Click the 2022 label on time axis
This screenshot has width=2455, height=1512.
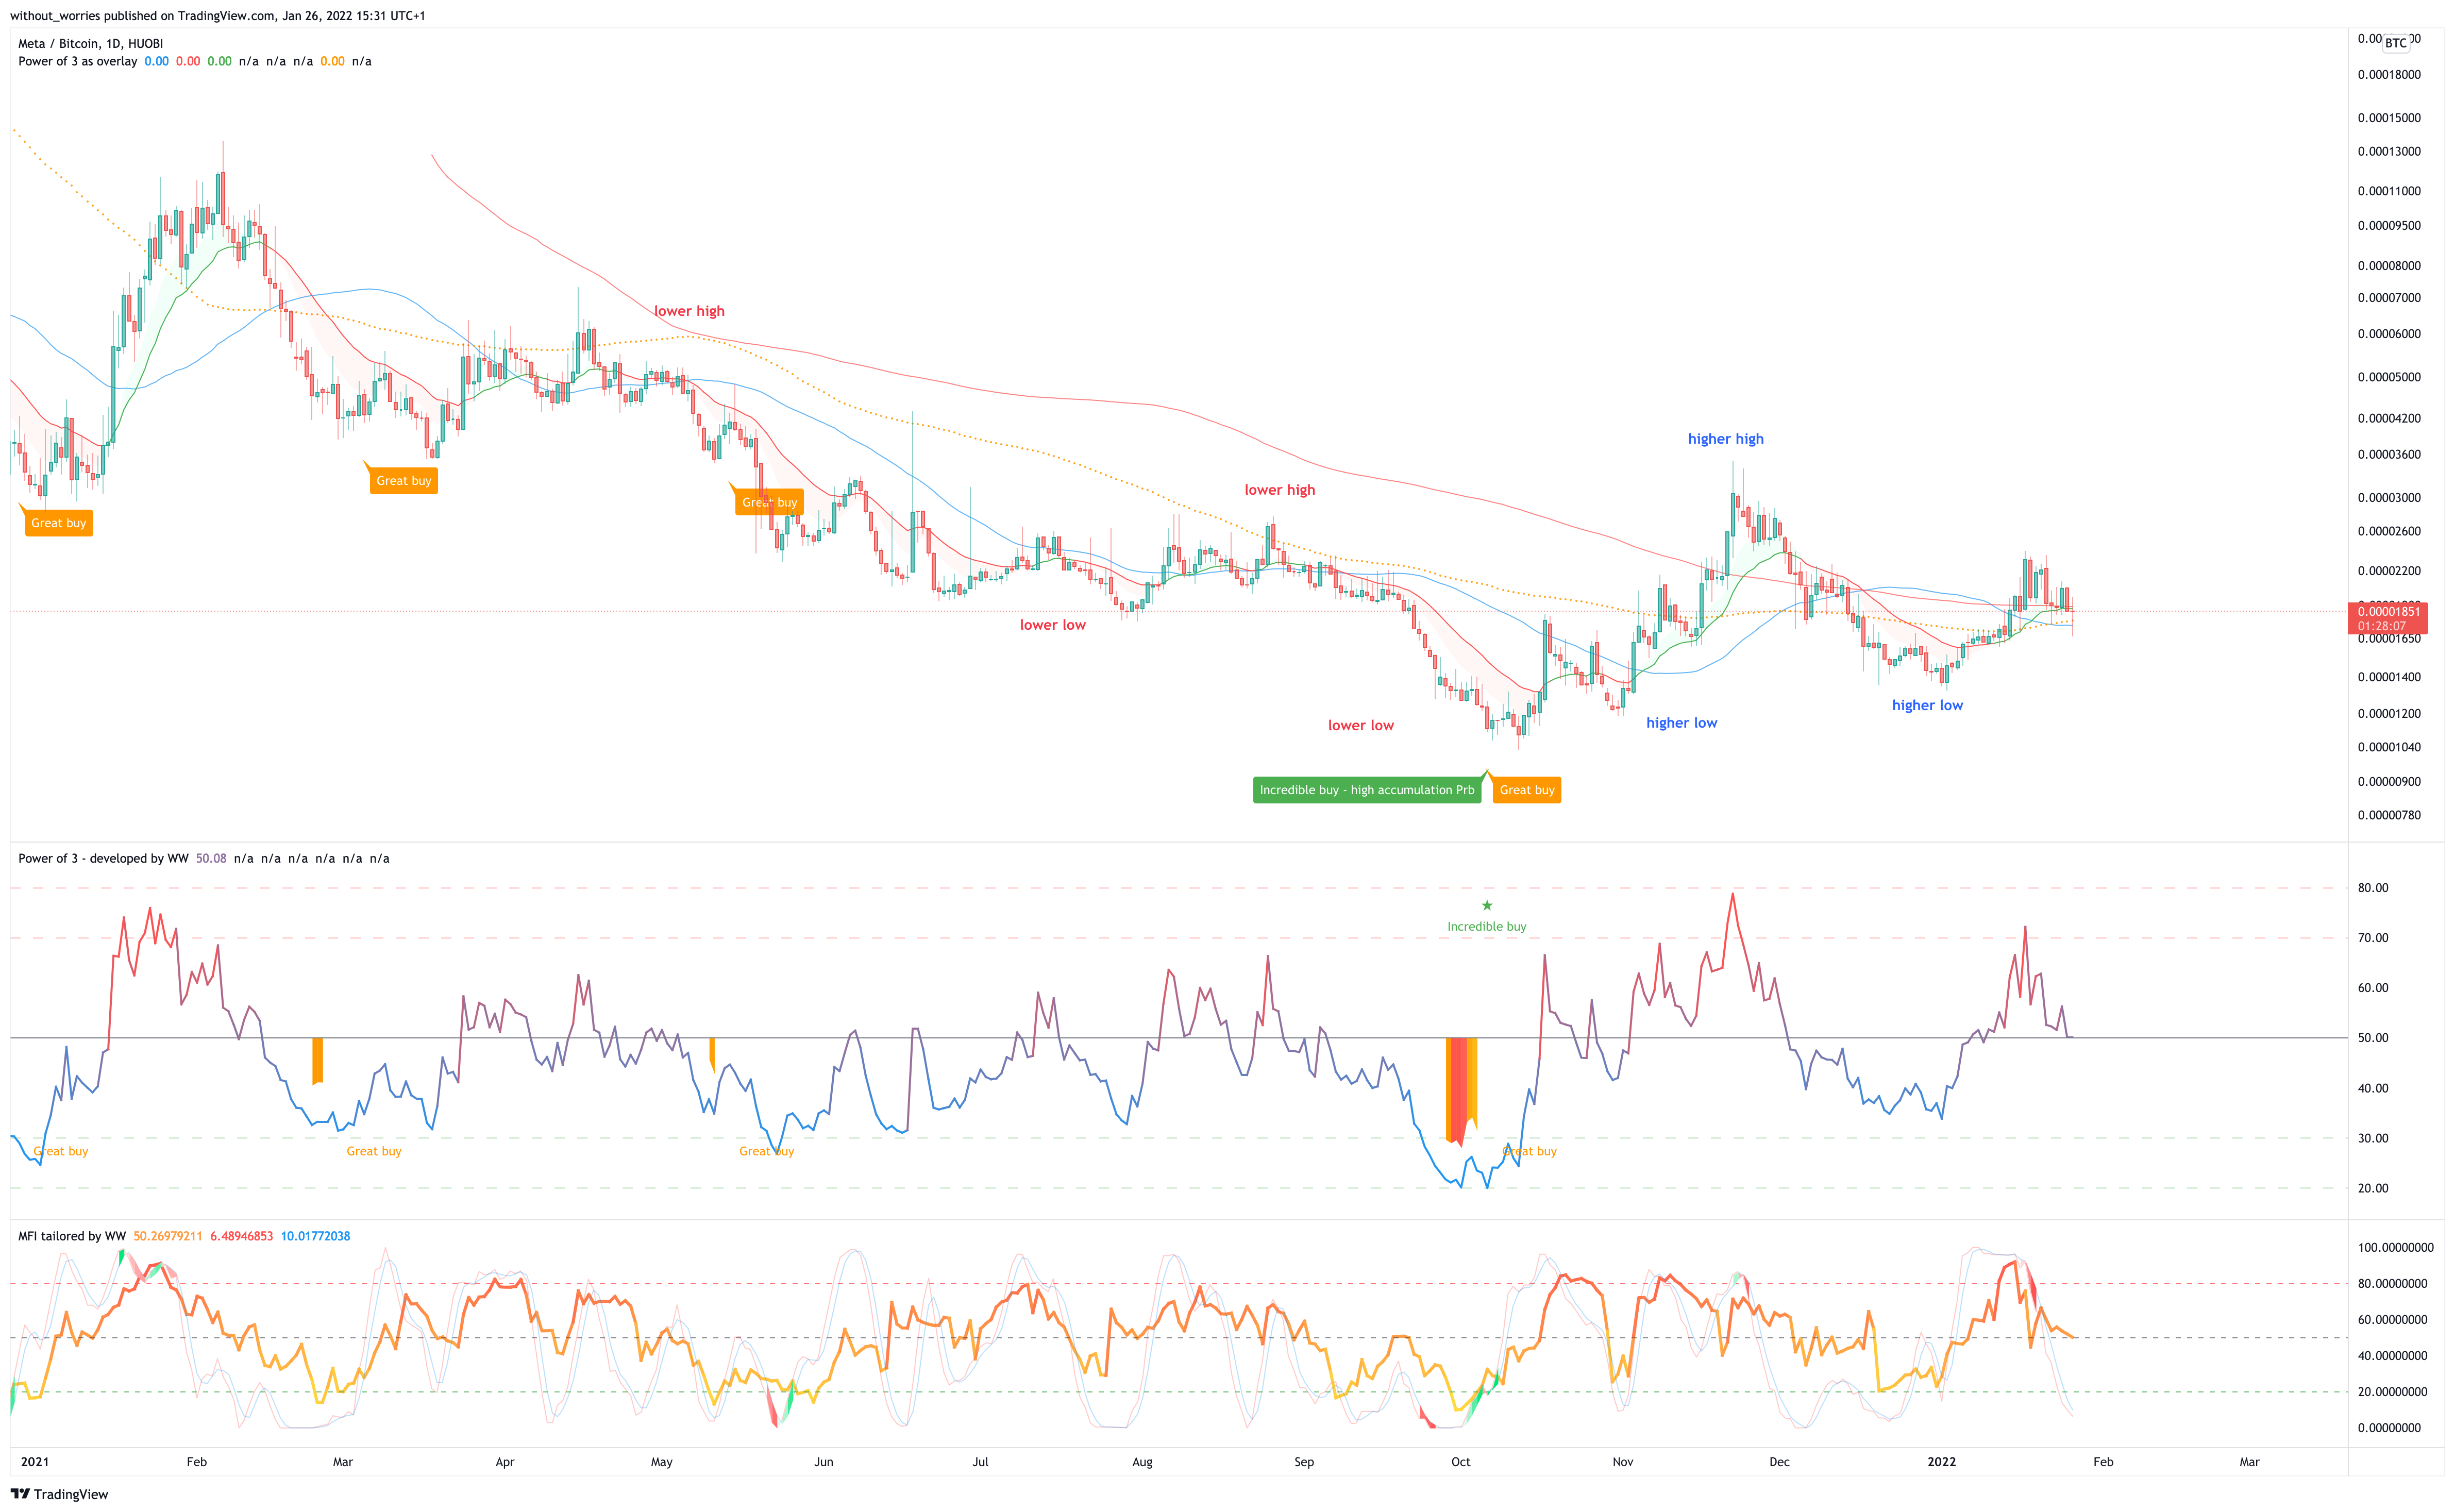1941,1462
